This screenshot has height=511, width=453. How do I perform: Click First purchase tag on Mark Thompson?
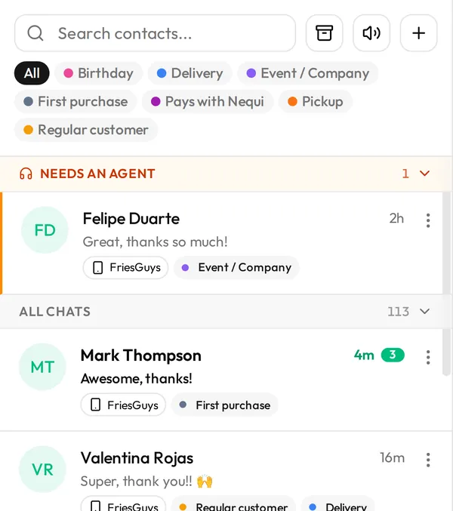[225, 405]
